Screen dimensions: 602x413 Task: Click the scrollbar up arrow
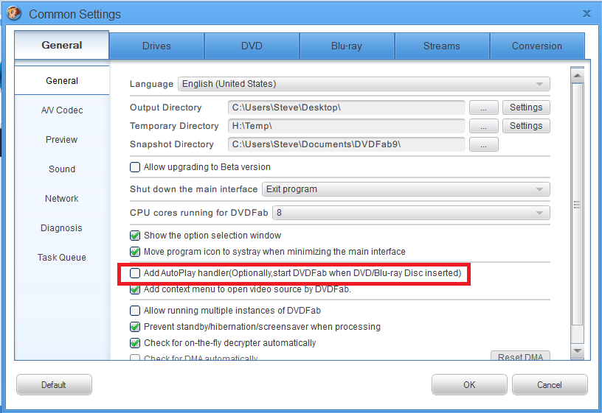click(x=577, y=76)
